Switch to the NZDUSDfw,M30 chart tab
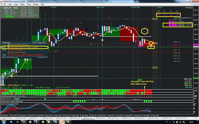Image resolution: width=199 pixels, height=124 pixels. pos(139,118)
